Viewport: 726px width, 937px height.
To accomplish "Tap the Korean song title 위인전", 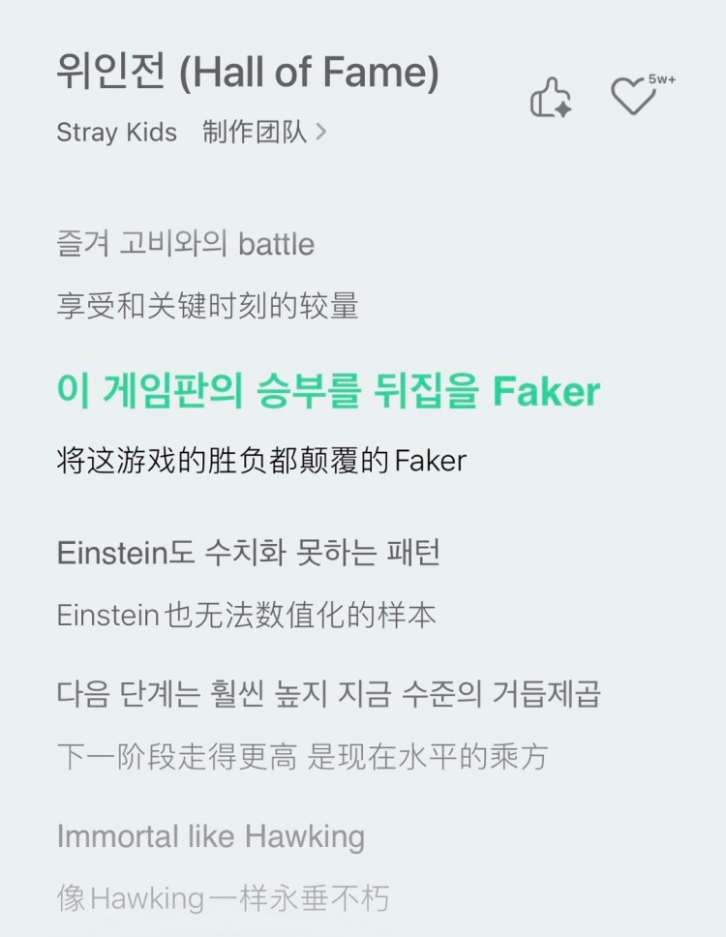I will click(110, 75).
